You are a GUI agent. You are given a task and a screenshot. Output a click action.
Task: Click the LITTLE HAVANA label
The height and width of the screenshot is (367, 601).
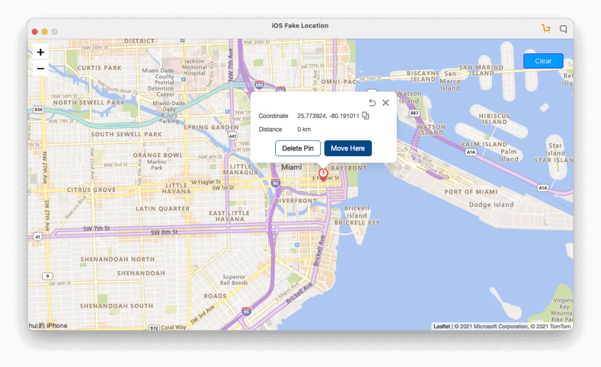[x=176, y=188]
